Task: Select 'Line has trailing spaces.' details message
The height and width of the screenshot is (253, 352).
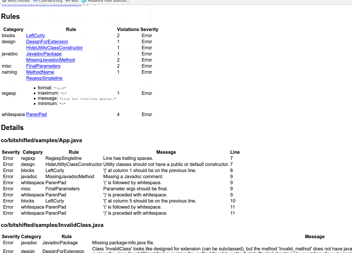Action: point(128,158)
